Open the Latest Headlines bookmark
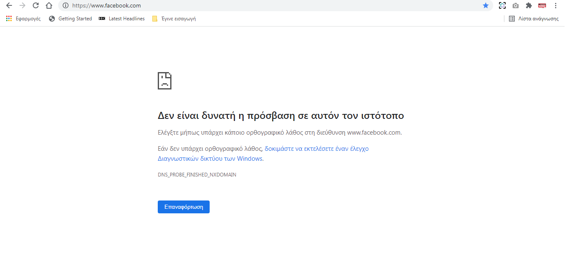Viewport: 570px width, 256px height. [122, 19]
